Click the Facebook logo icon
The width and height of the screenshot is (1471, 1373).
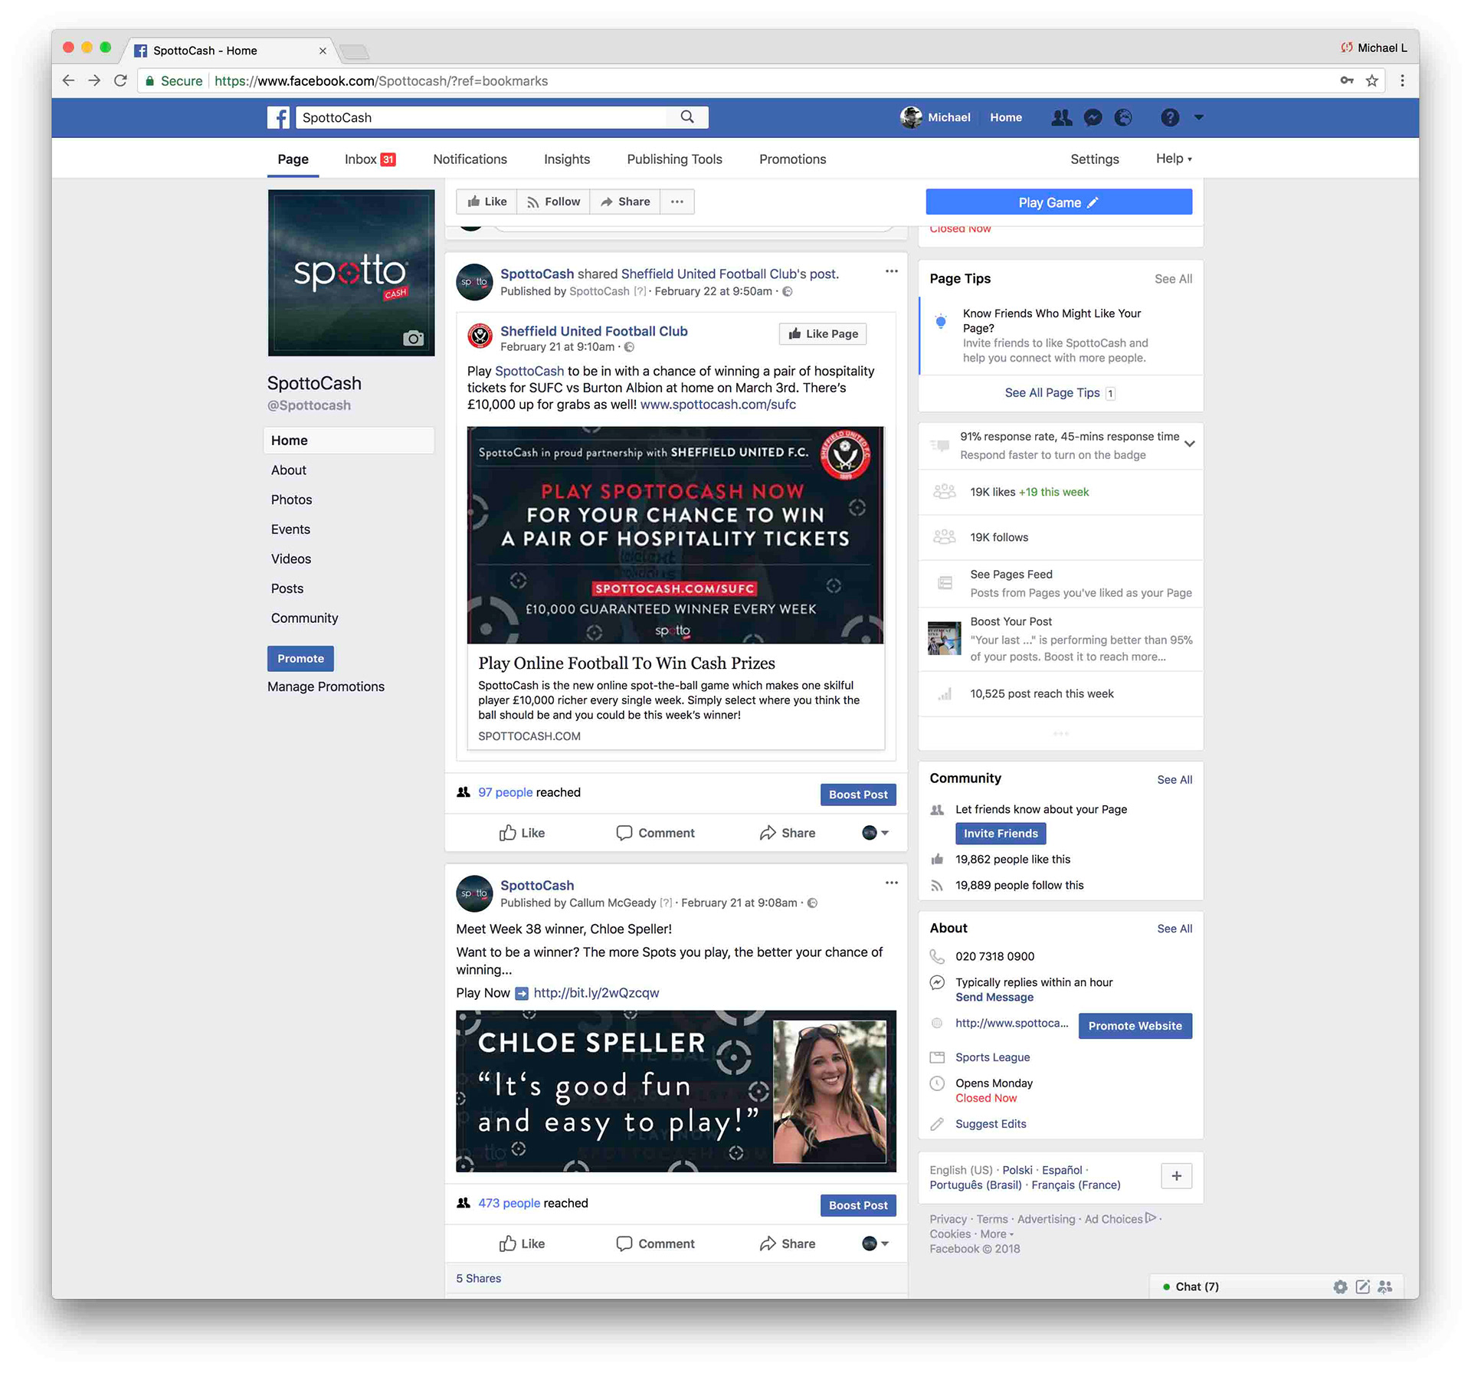(x=278, y=117)
